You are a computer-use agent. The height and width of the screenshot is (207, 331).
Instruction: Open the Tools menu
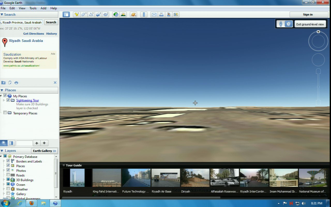[33, 8]
